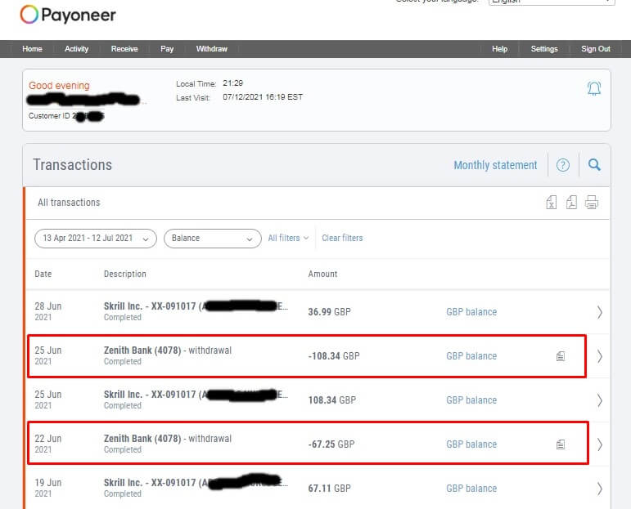The width and height of the screenshot is (631, 509).
Task: Click Clear filters
Action: [x=342, y=238]
